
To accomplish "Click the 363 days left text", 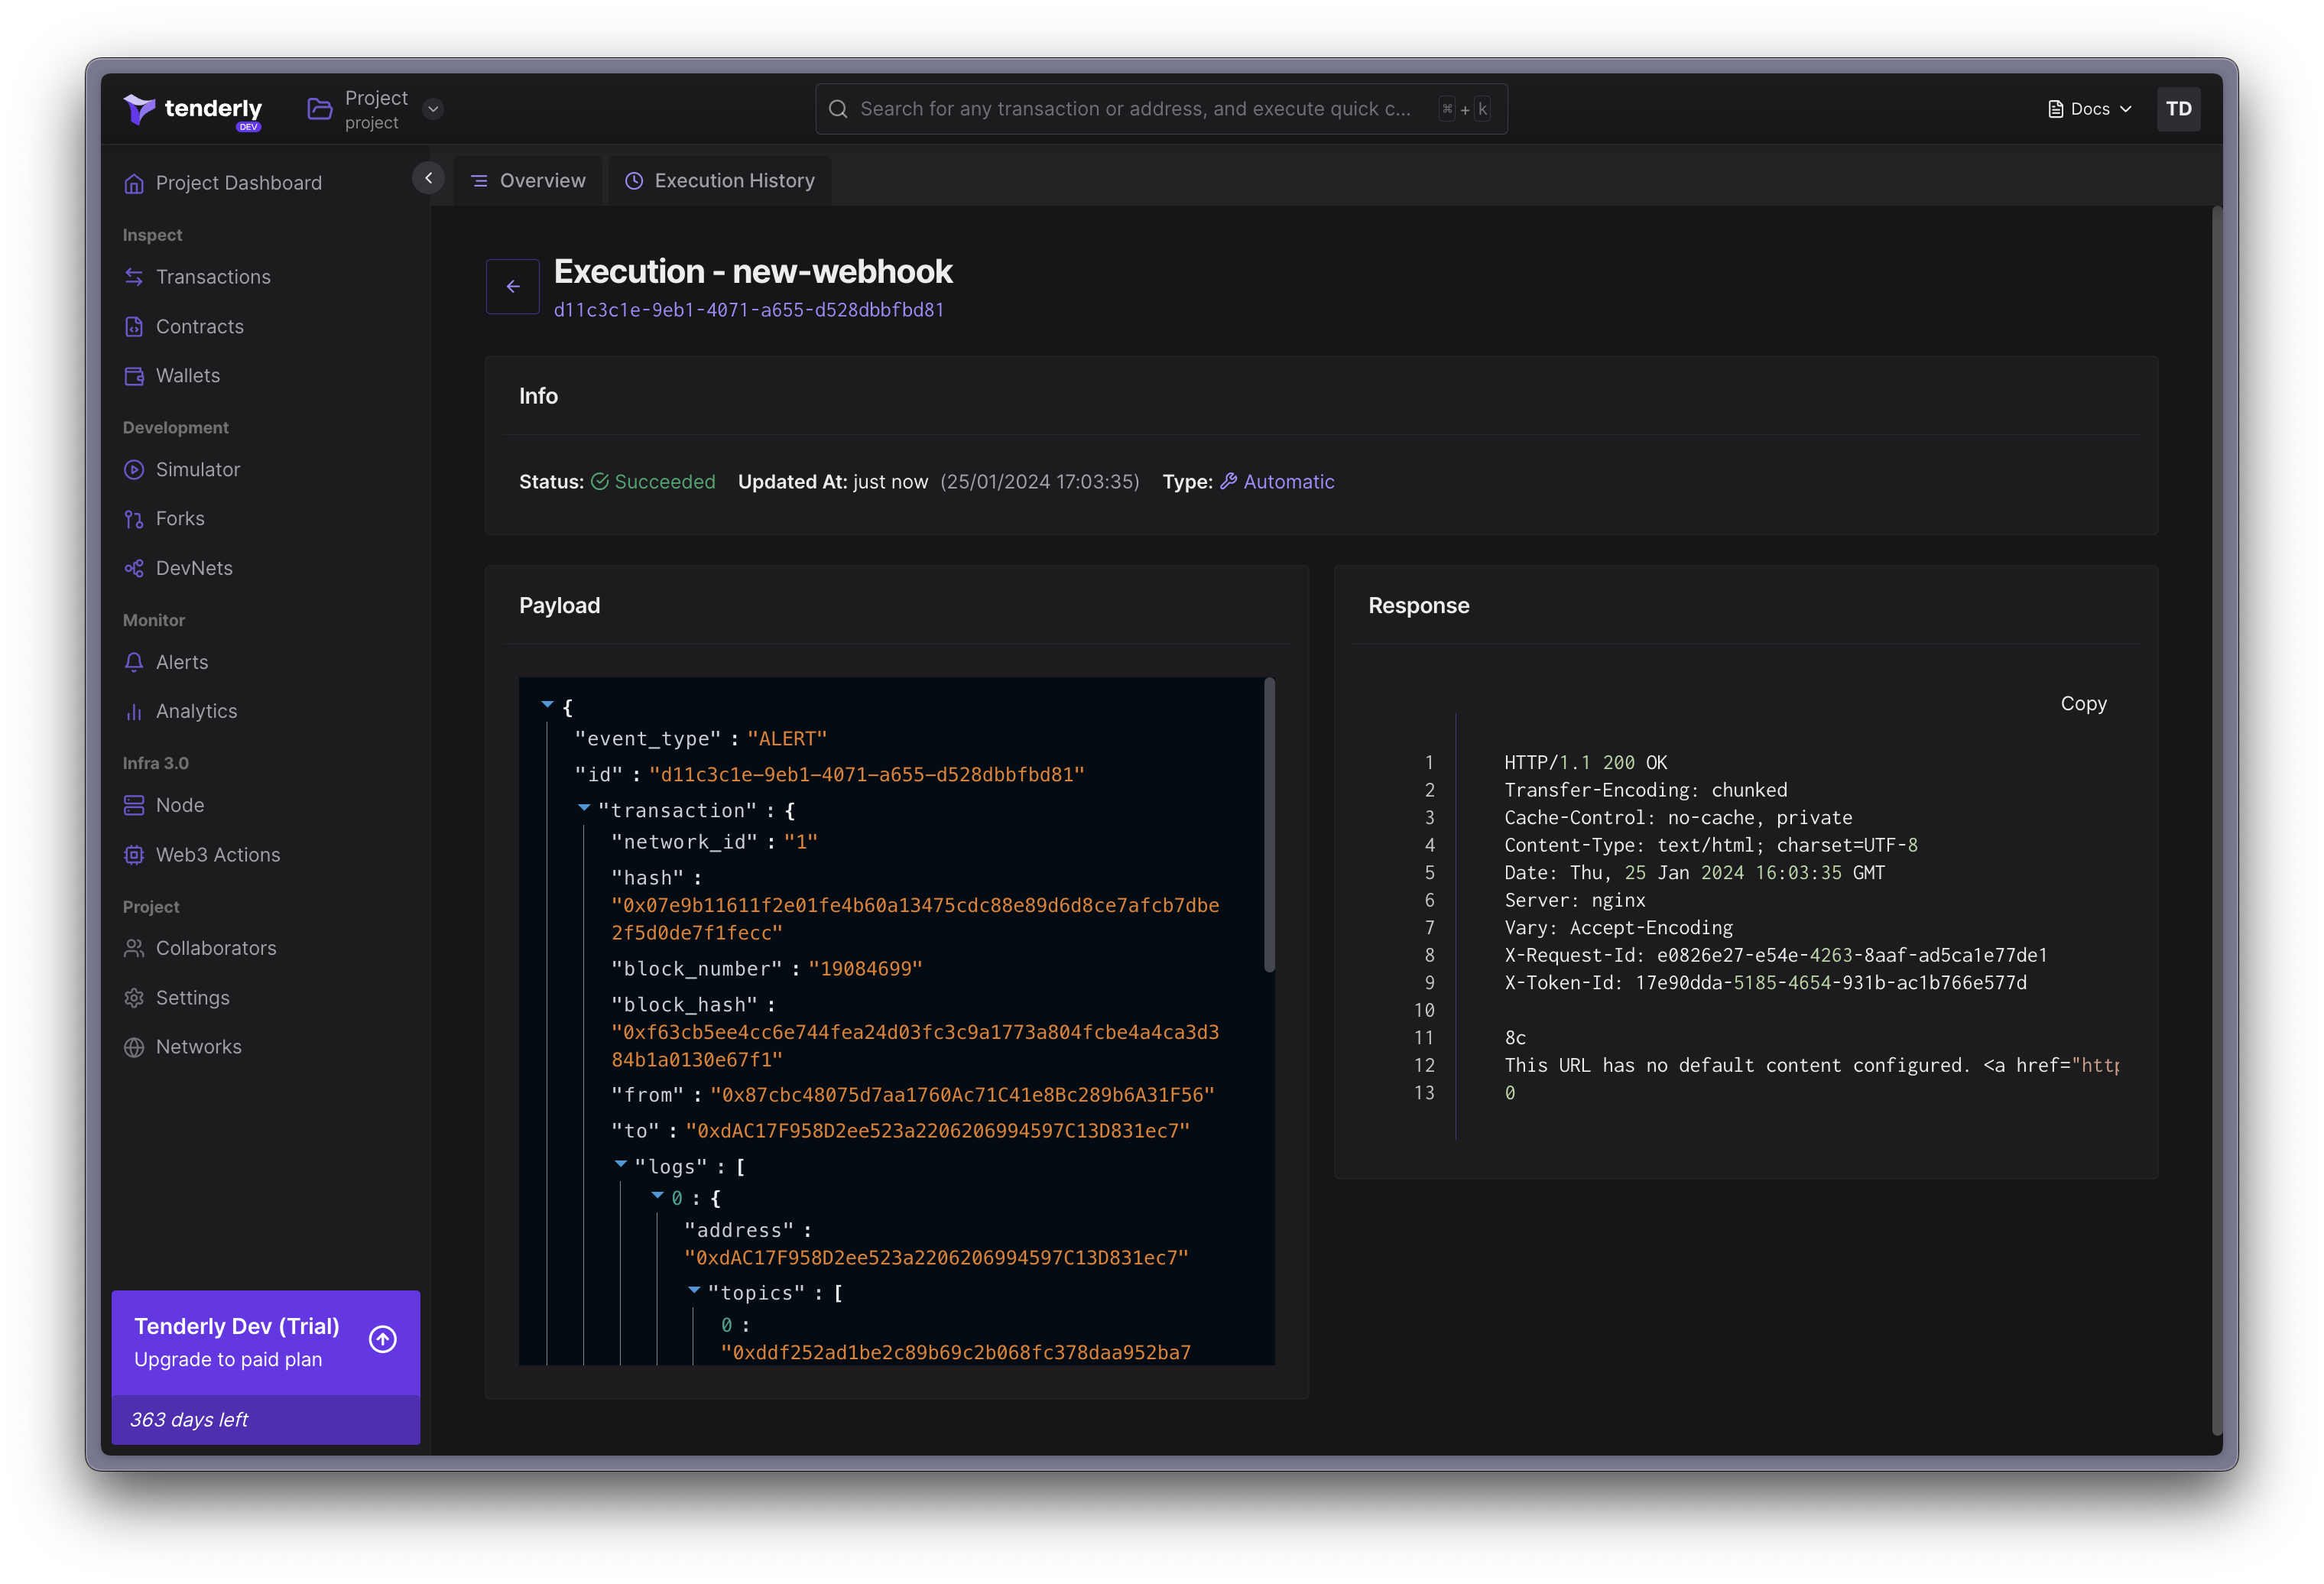I will [189, 1420].
